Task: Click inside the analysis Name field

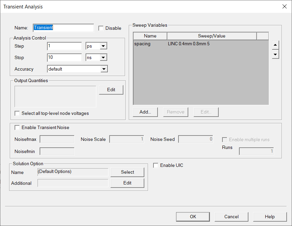Action: (x=63, y=28)
